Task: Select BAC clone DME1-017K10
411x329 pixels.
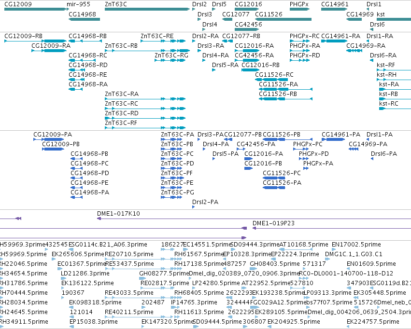Action: (254, 219)
